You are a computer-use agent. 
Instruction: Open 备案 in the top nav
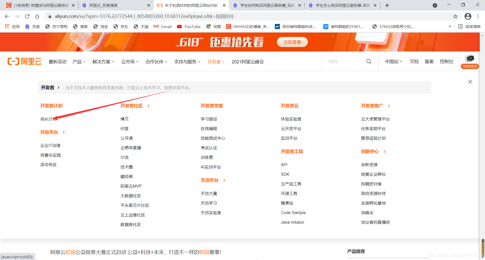click(x=429, y=61)
